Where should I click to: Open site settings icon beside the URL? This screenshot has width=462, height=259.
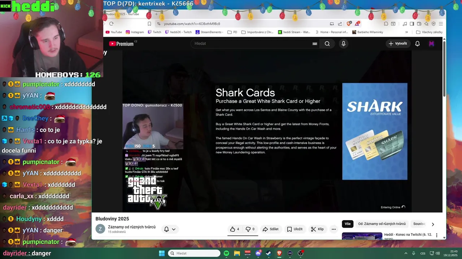tap(158, 24)
